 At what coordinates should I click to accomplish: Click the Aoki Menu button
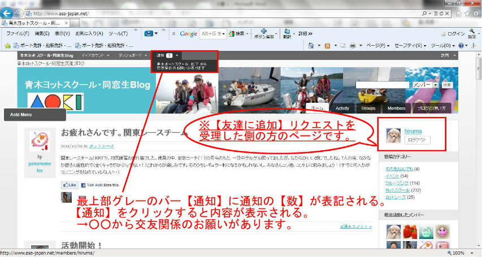(34, 115)
